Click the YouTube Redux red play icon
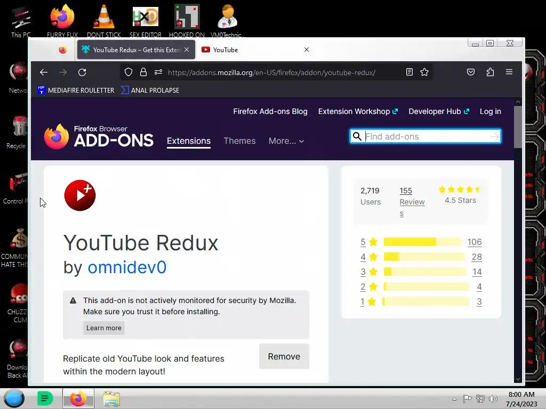 [80, 195]
